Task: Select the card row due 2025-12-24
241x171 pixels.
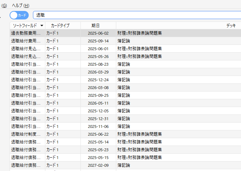Action: click(x=26, y=80)
